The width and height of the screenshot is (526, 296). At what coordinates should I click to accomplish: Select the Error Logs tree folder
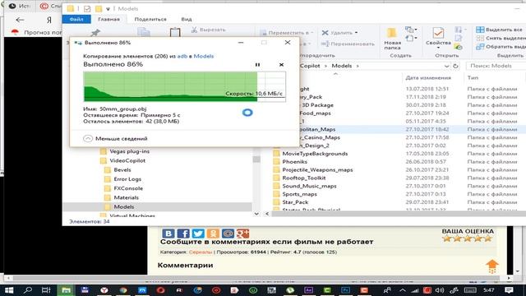pos(127,179)
